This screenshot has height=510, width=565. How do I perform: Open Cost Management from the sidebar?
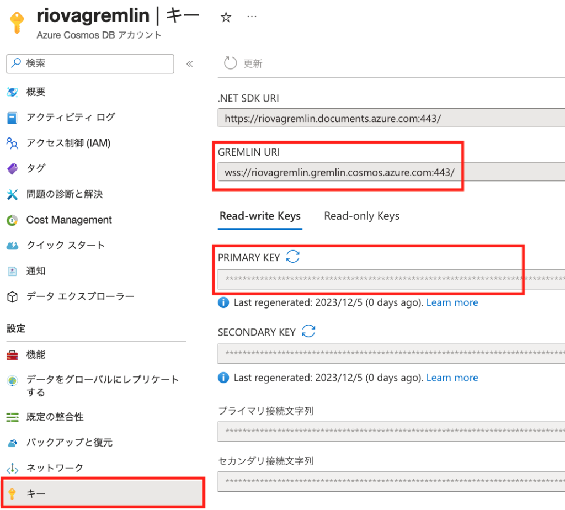tap(69, 220)
